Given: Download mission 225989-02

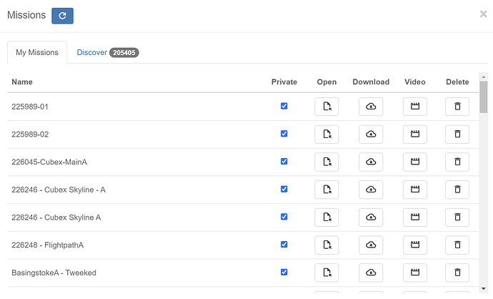Looking at the screenshot, I should coord(371,134).
